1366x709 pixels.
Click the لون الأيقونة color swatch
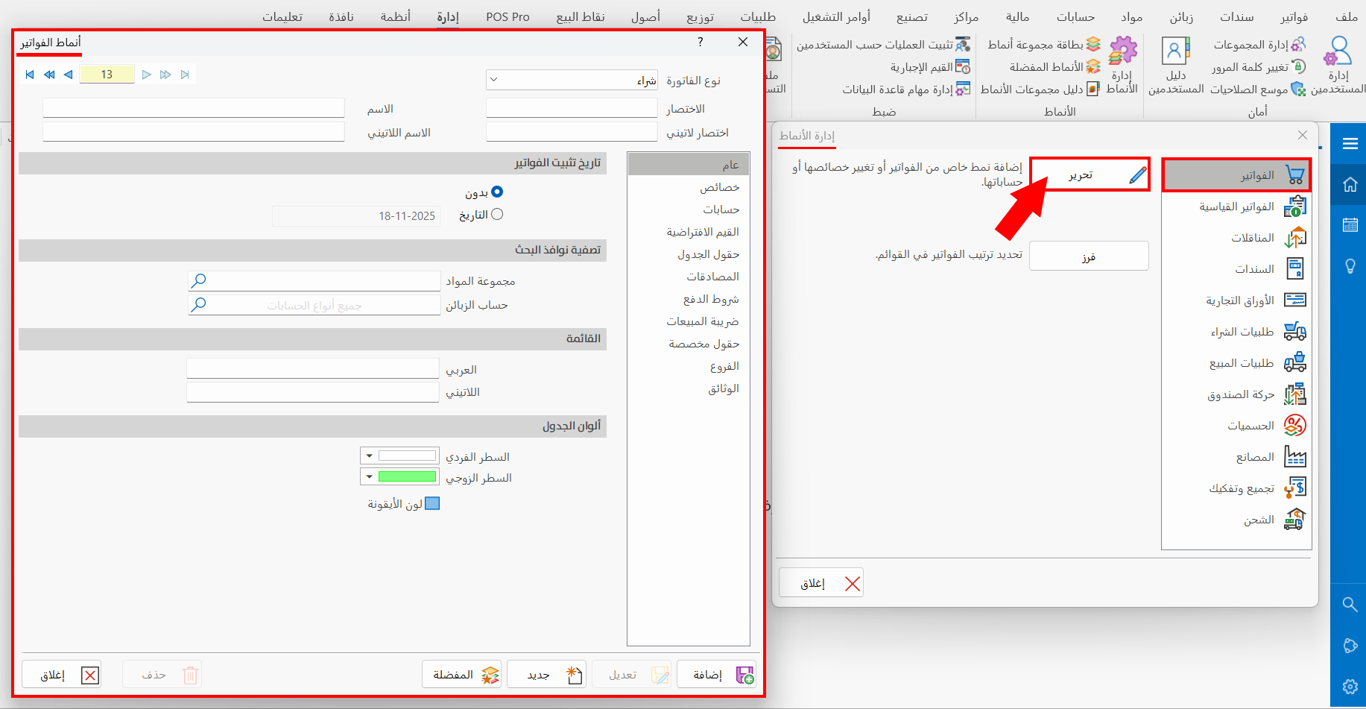point(433,503)
